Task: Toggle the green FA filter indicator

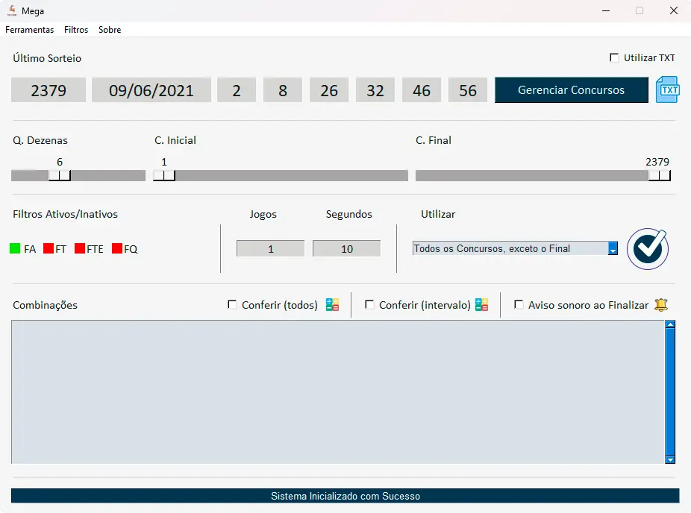Action: pyautogui.click(x=15, y=249)
